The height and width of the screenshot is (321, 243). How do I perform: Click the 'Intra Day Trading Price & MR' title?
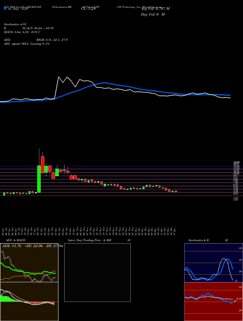click(89, 240)
